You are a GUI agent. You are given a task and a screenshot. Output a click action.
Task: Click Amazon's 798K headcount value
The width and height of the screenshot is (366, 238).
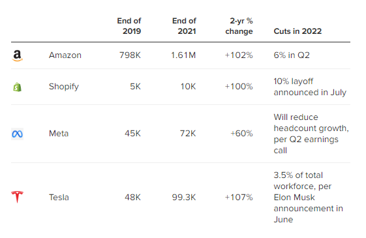(130, 55)
